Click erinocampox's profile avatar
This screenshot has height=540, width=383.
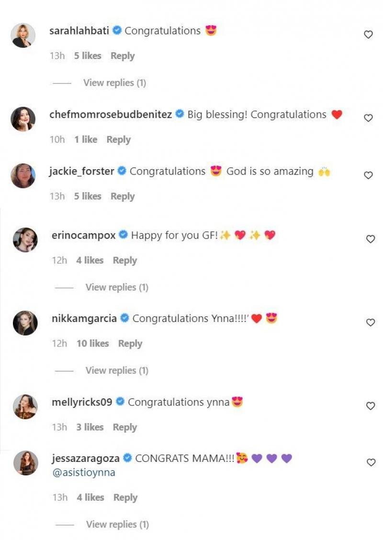pyautogui.click(x=25, y=240)
